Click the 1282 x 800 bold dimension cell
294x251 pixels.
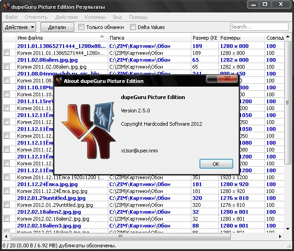(235, 60)
